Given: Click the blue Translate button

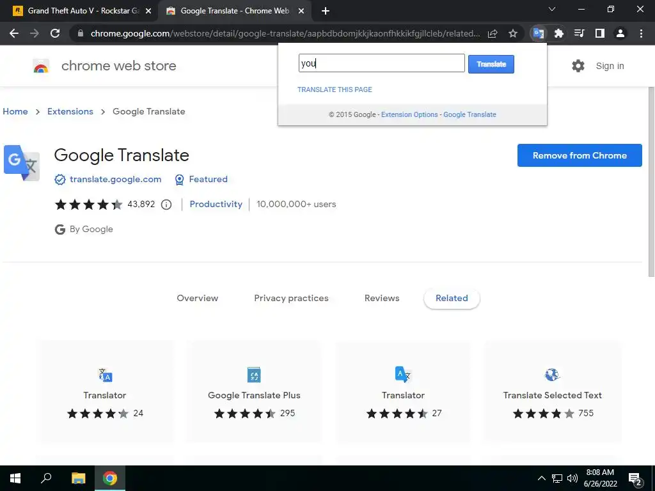Looking at the screenshot, I should tap(491, 65).
